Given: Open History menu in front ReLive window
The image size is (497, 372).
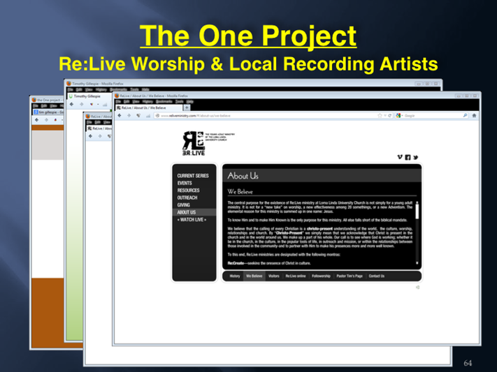Looking at the screenshot, I should point(147,102).
